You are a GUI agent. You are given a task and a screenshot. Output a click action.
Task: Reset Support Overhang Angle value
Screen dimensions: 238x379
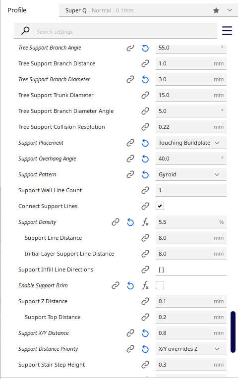145,159
